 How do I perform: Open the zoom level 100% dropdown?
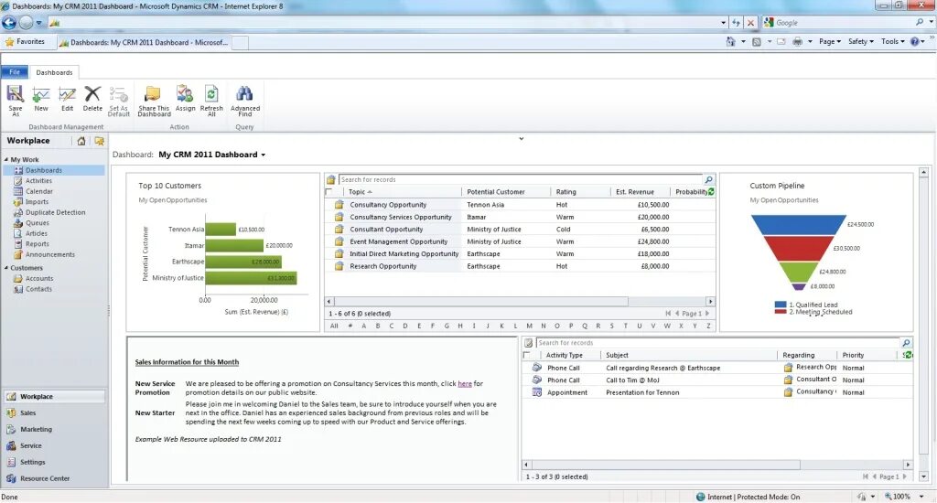coord(921,497)
